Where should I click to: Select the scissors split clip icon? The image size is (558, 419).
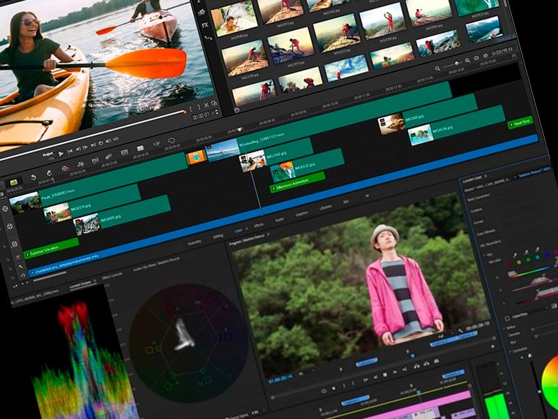pos(206,105)
